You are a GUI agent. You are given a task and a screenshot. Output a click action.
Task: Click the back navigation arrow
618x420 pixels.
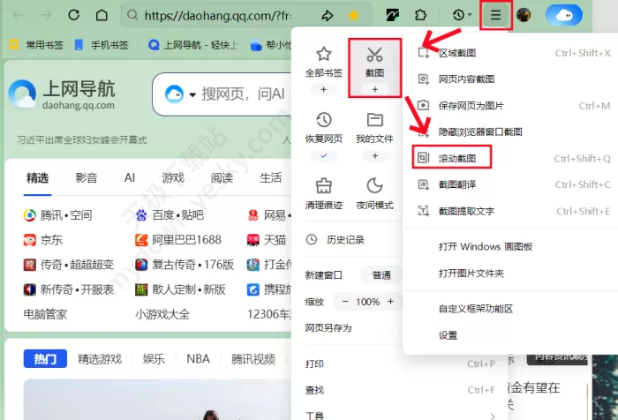tap(19, 15)
